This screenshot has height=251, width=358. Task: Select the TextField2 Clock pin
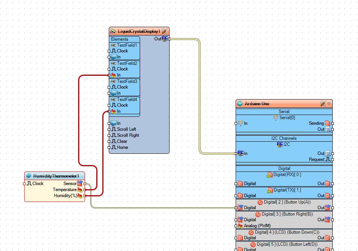coord(114,69)
